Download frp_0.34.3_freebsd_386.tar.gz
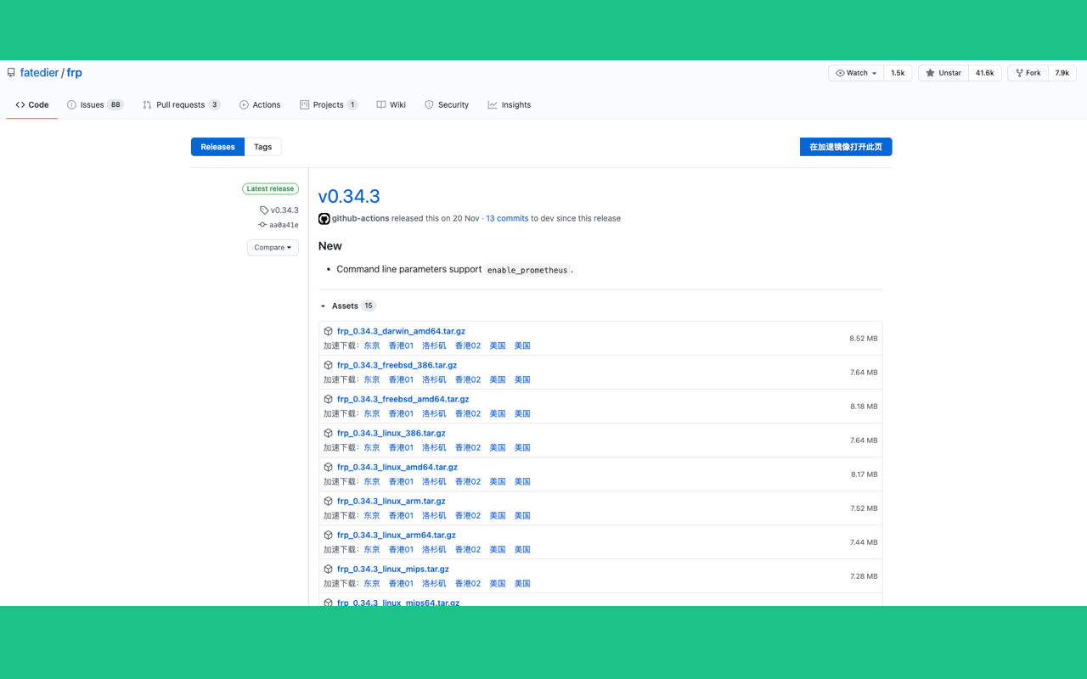 click(397, 365)
